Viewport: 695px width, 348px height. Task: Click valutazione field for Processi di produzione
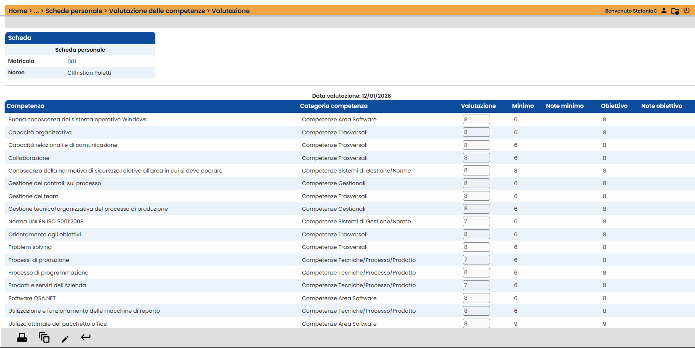click(x=476, y=260)
